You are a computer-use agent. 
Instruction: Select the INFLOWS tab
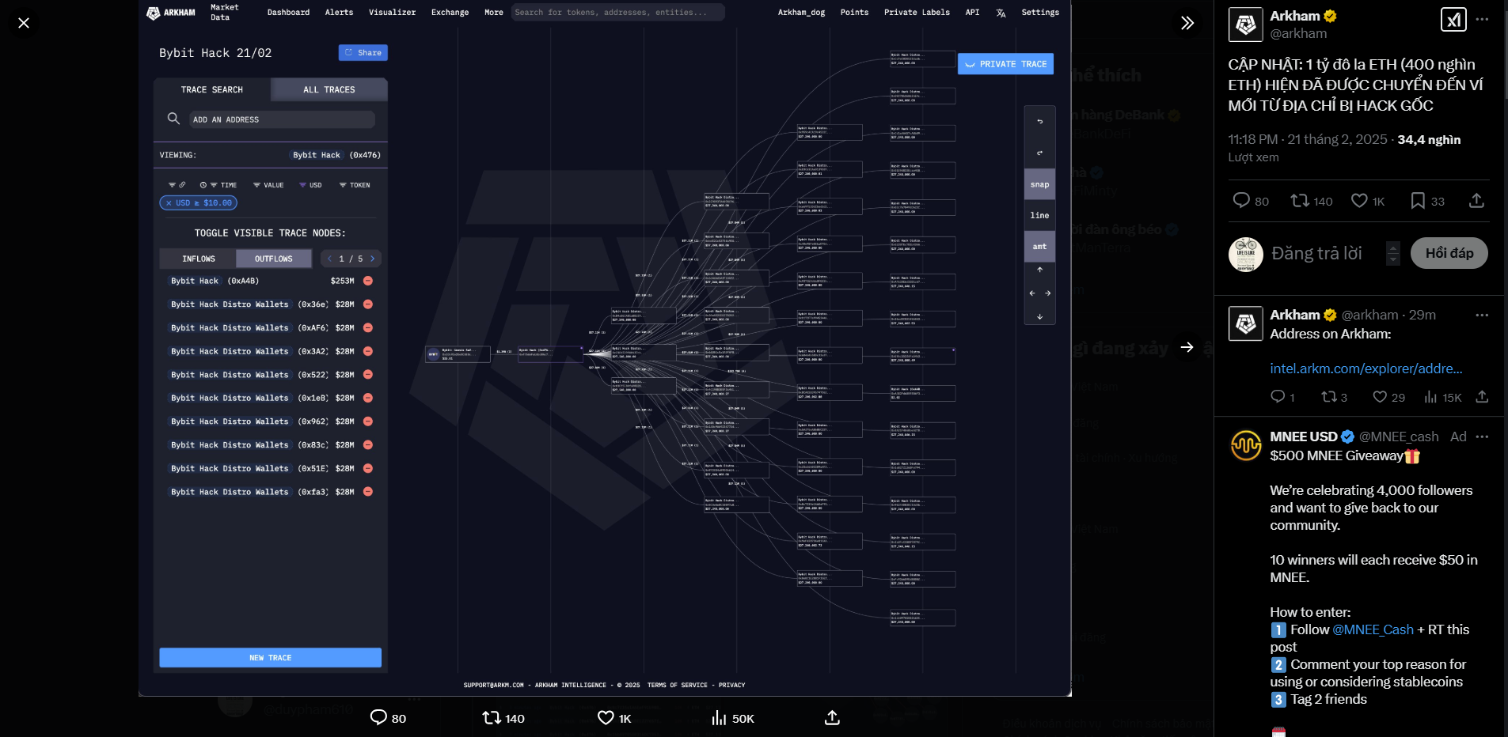tap(198, 259)
